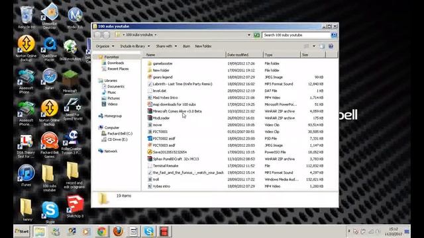Select Computer in the navigation pane
424x238 pixels.
(x=111, y=128)
